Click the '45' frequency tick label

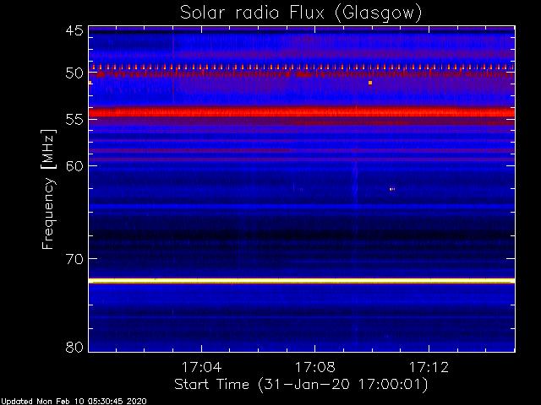[x=74, y=30]
